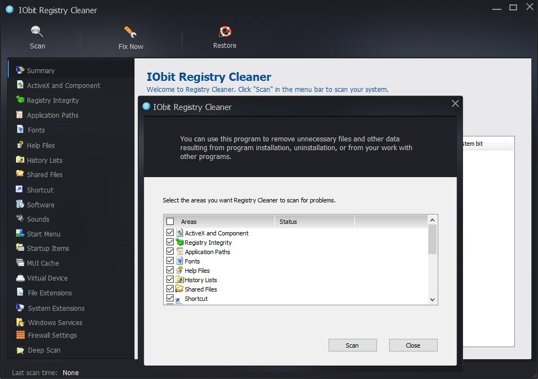Uncheck History Lists in dialog list
The image size is (538, 379).
(170, 279)
